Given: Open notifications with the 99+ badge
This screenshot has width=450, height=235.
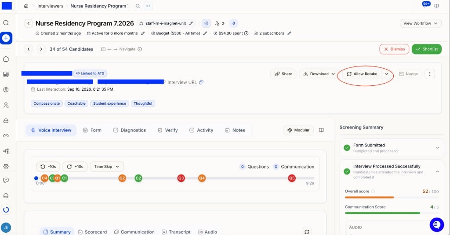Looking at the screenshot, I should point(425,5).
